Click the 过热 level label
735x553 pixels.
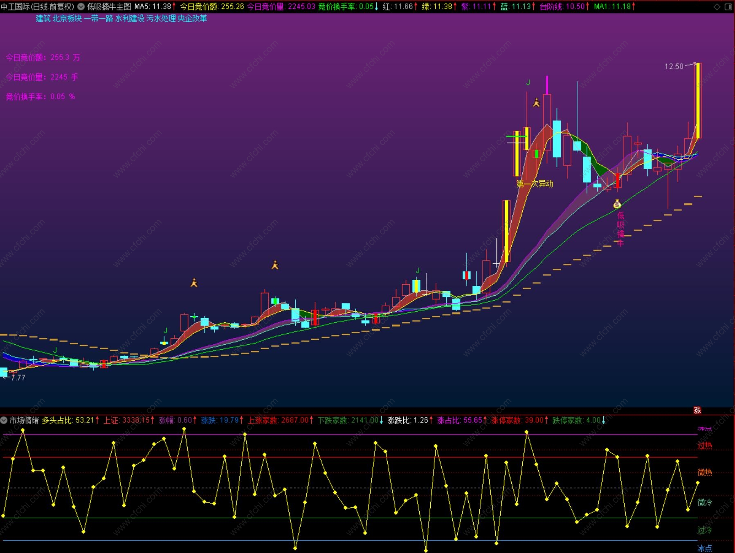tap(705, 446)
